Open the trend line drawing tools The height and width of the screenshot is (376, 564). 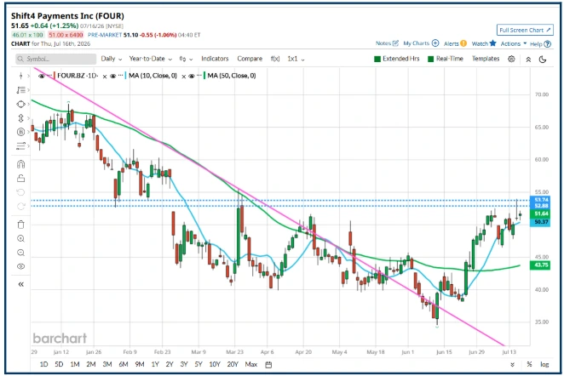coord(20,90)
